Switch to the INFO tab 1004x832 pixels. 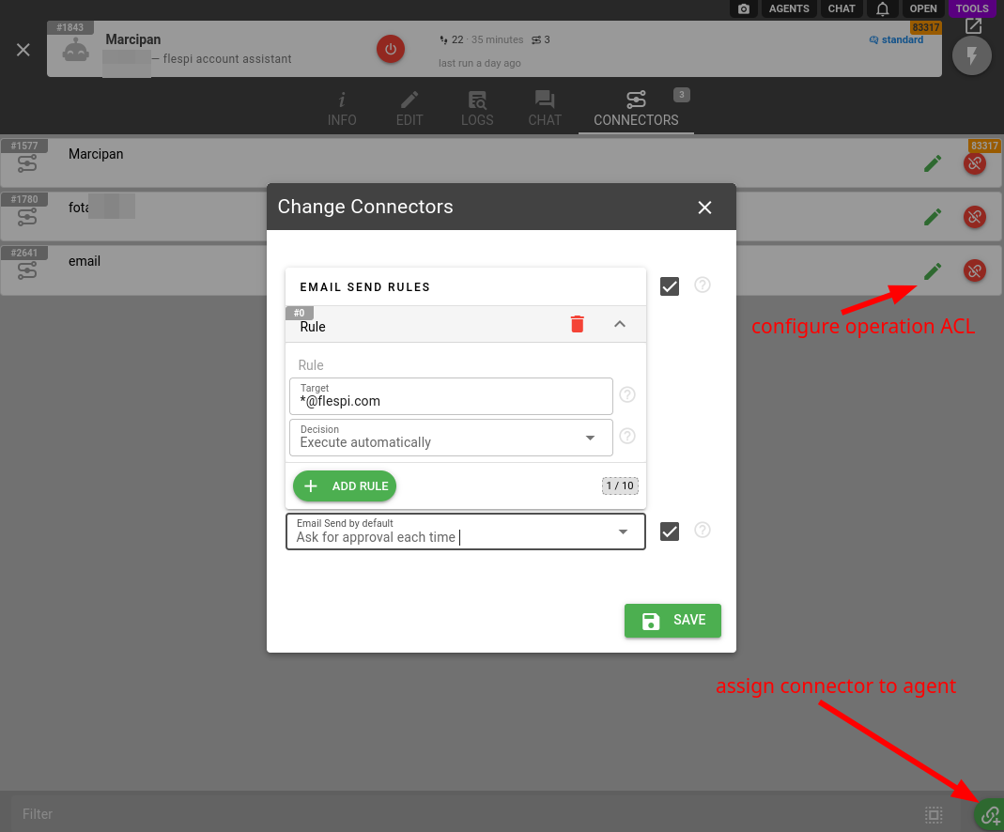[x=342, y=110]
